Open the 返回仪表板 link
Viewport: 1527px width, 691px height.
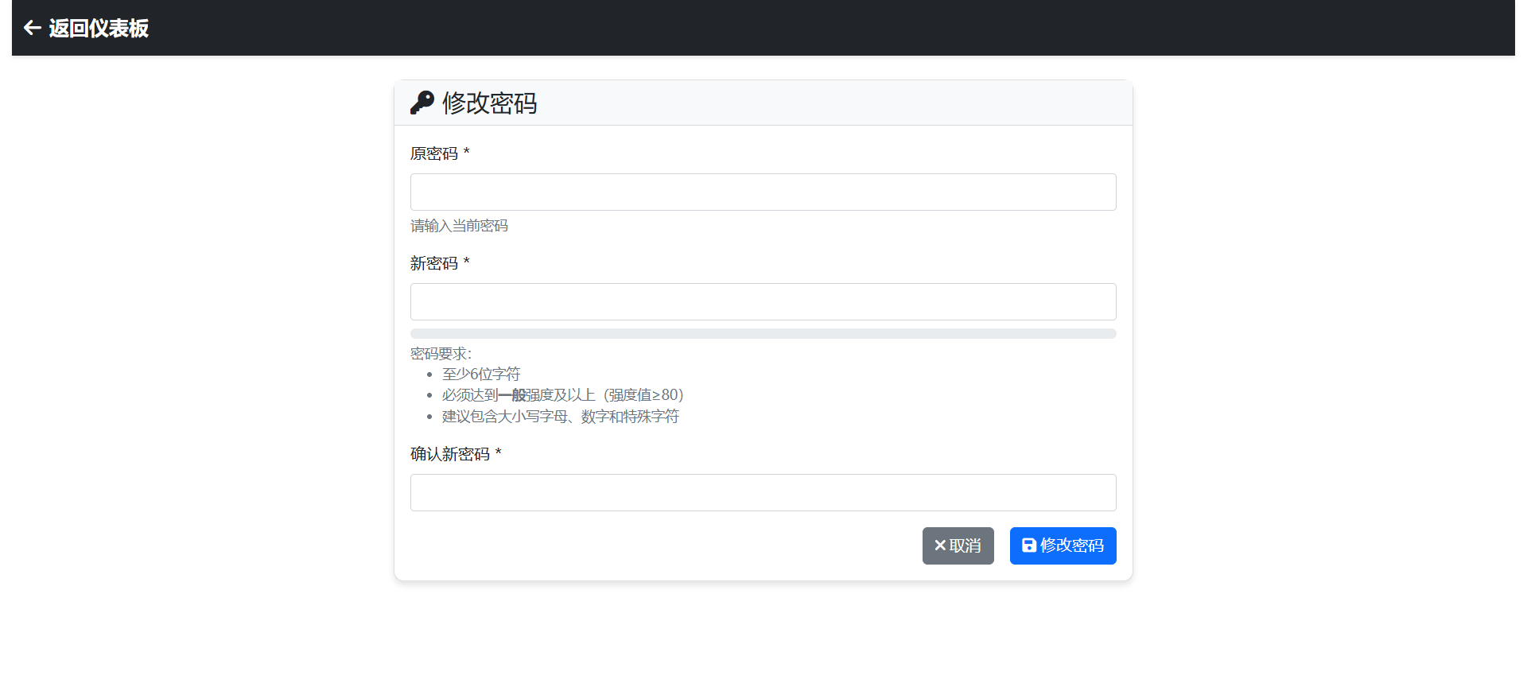(87, 28)
